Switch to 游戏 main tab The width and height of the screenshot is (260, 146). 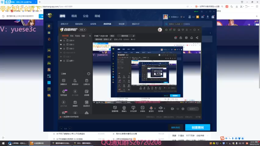pyautogui.click(x=62, y=16)
